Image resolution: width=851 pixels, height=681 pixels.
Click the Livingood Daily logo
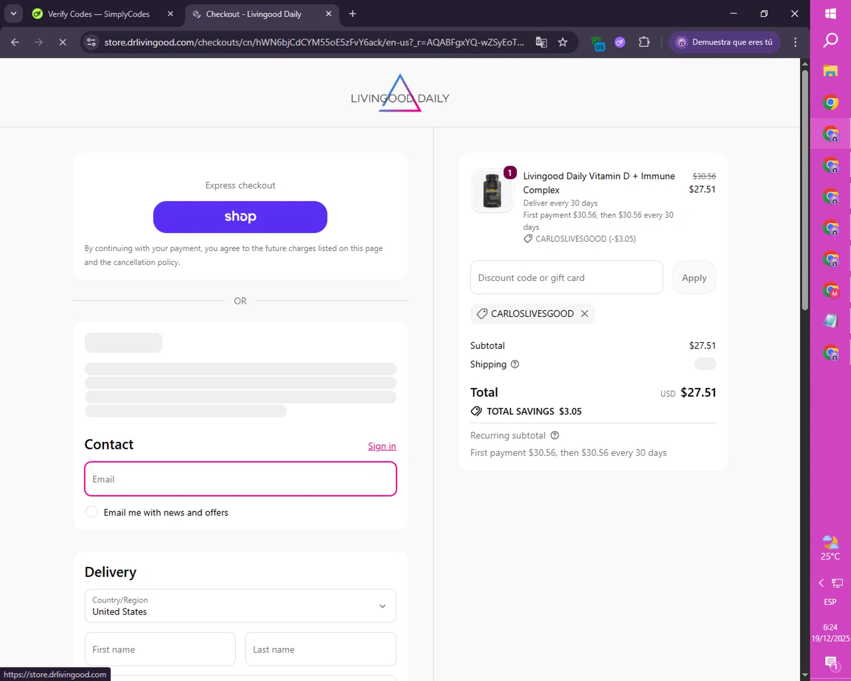pos(400,94)
